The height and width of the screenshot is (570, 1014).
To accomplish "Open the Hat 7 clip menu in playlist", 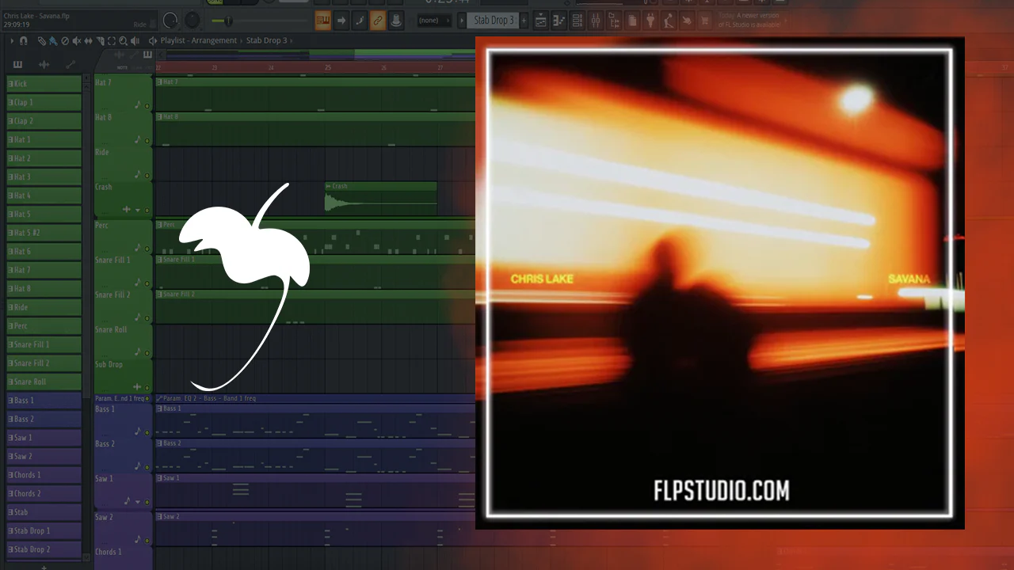I will (160, 82).
